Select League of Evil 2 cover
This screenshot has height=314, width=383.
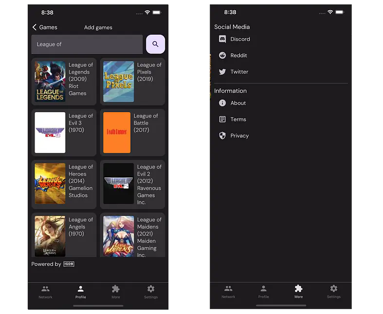pyautogui.click(x=118, y=183)
